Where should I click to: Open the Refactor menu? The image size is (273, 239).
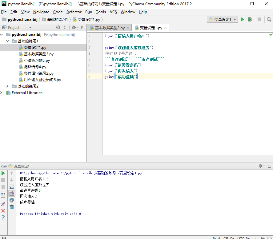coord(74,12)
